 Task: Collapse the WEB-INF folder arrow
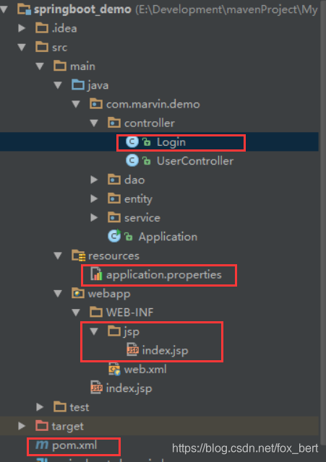coord(76,313)
